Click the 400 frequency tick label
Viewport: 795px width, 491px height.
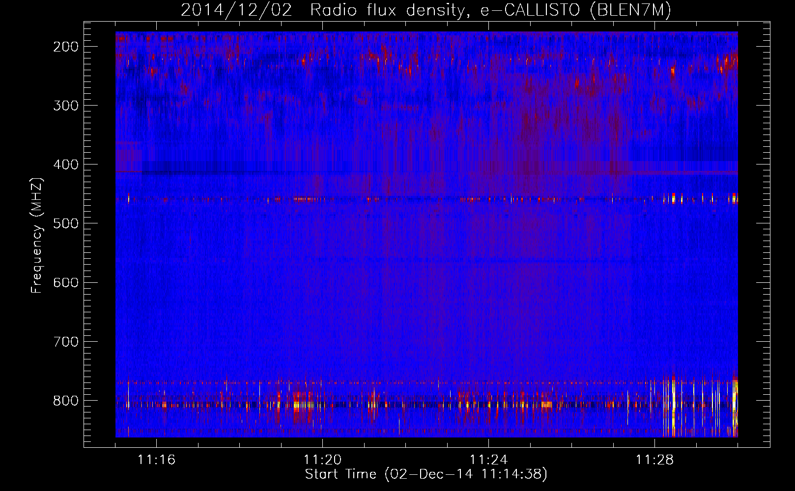tap(65, 164)
